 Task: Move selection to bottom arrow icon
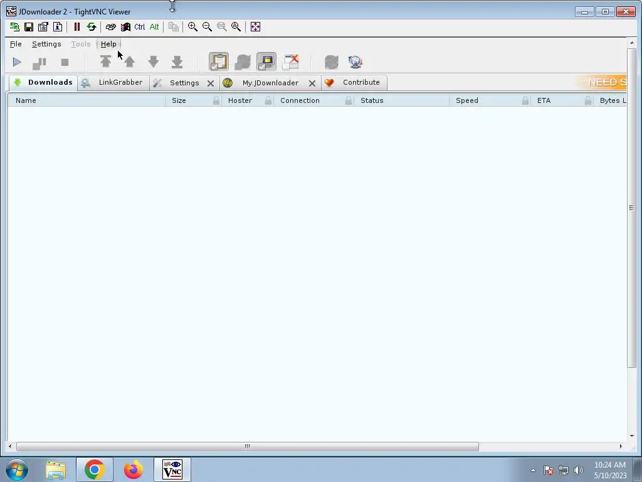[x=177, y=62]
